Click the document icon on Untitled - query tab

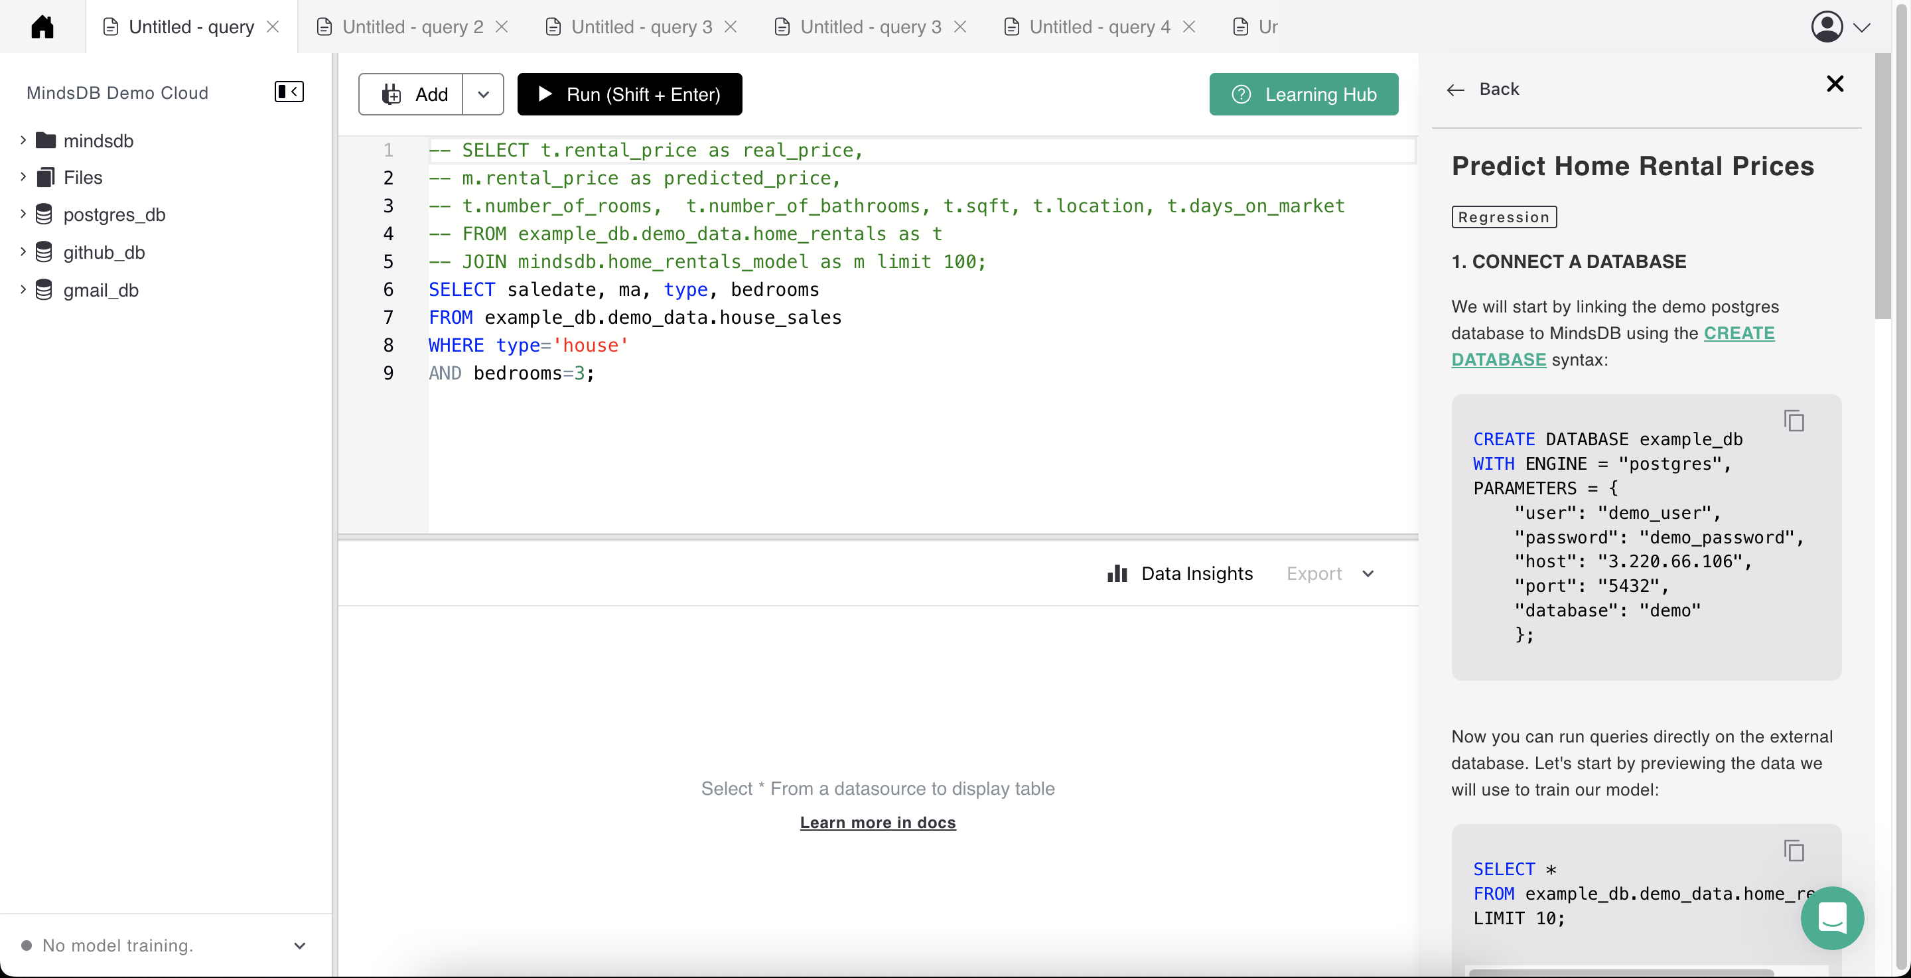coord(111,27)
